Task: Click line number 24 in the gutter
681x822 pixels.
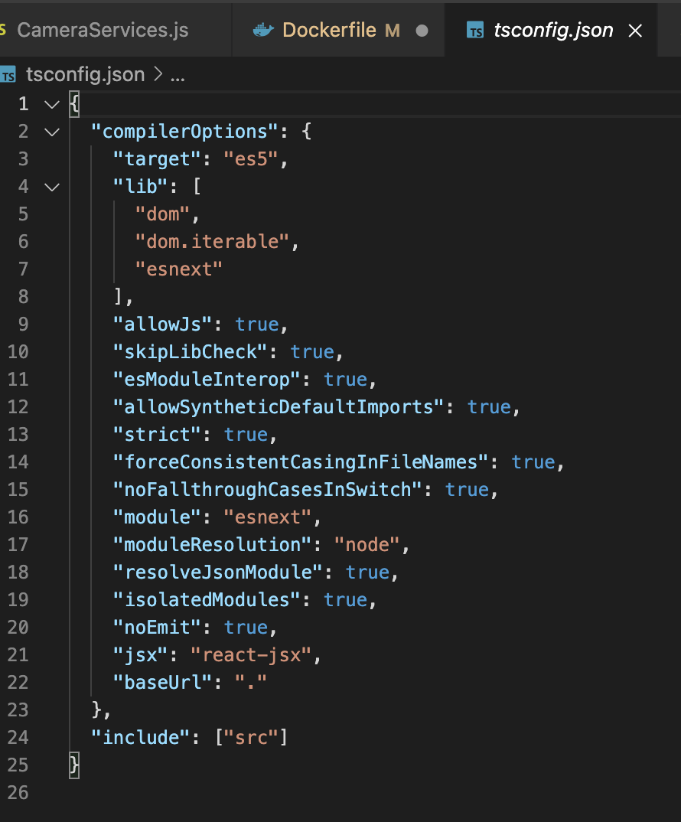Action: 18,738
